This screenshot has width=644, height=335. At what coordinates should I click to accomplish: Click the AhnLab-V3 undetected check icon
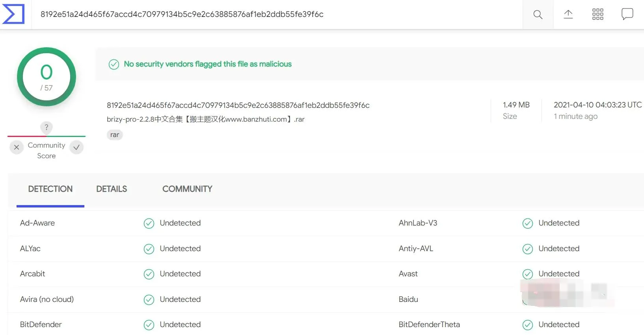point(528,223)
